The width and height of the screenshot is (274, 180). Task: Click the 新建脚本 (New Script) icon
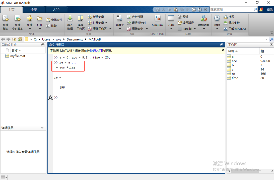point(6,18)
